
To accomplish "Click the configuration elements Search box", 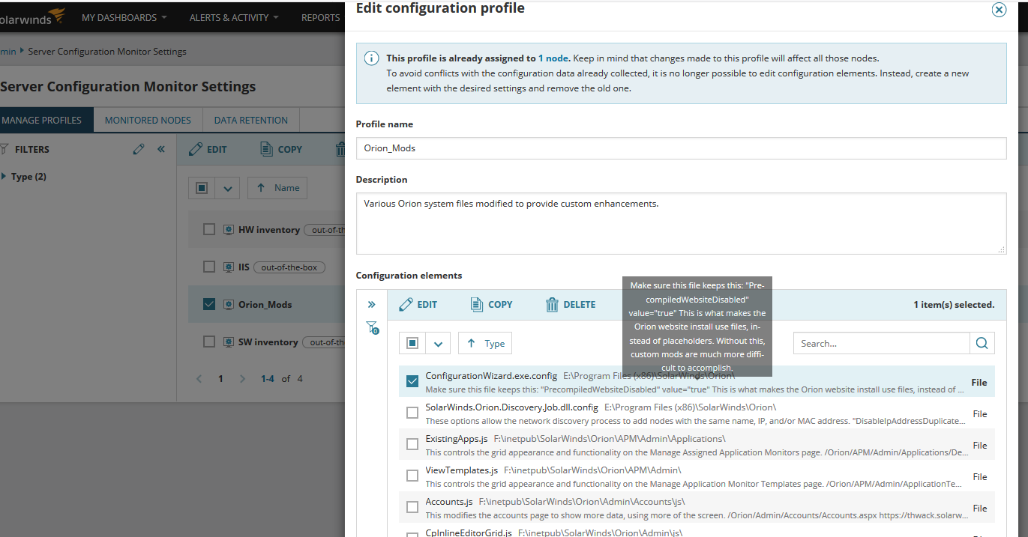I will point(881,343).
